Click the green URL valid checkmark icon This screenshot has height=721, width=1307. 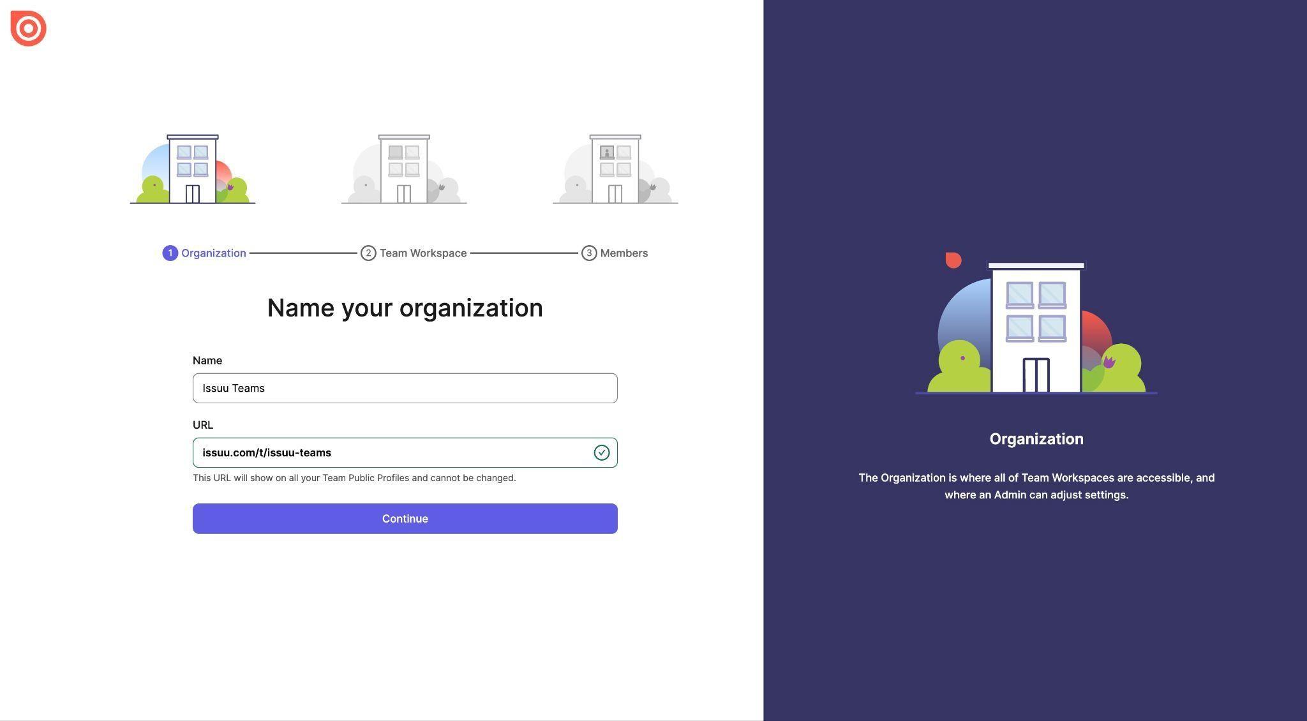tap(601, 452)
